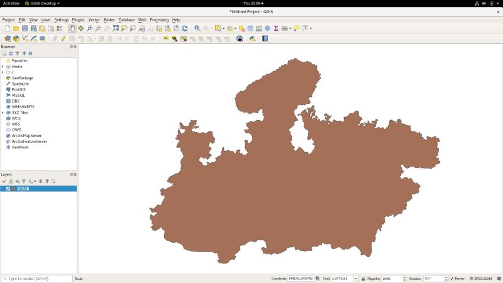Toggle the Render checkbox
Viewport: 503px width, 283px height.
click(x=451, y=279)
